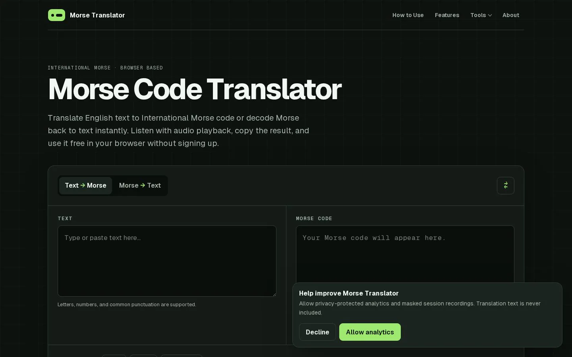
Task: Click the 'MORSE CODE' field label
Action: click(x=314, y=219)
